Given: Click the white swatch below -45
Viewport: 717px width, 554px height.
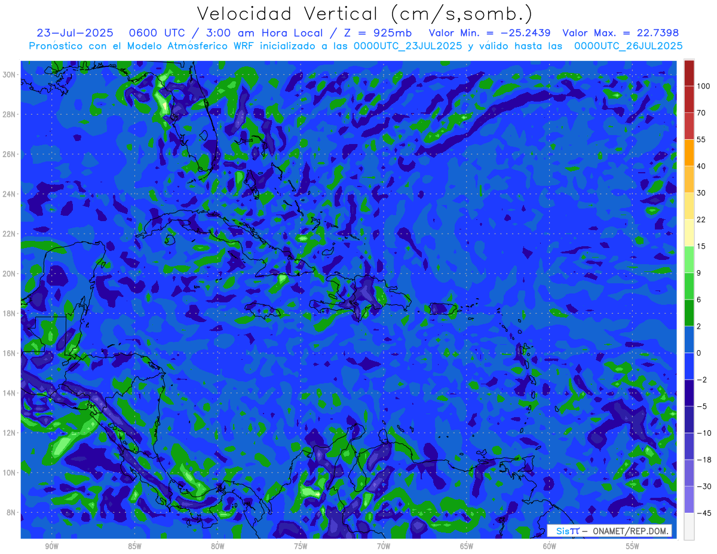Looking at the screenshot, I should [689, 526].
